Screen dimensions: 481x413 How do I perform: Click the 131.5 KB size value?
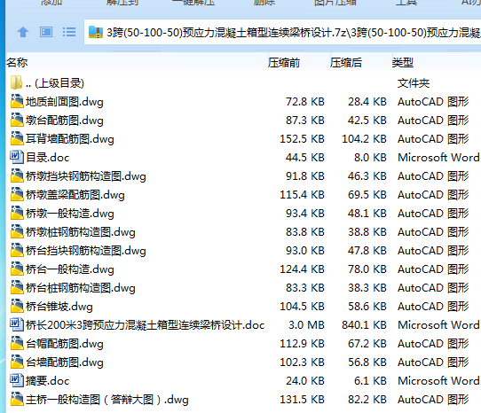tap(302, 400)
